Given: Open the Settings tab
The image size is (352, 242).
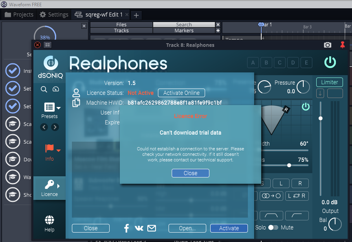Looking at the screenshot, I should click(54, 15).
